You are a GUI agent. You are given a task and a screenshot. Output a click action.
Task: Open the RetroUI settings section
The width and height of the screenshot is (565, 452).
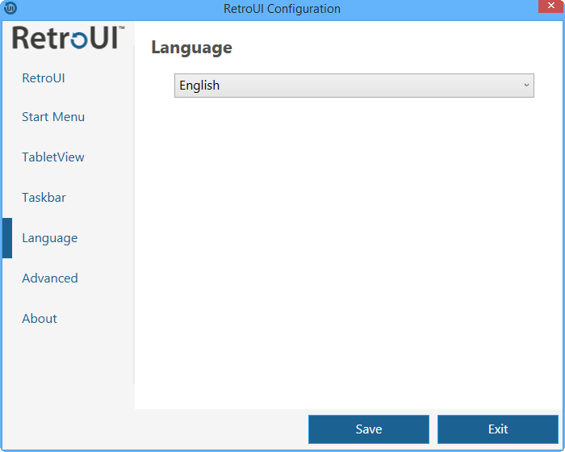[44, 77]
